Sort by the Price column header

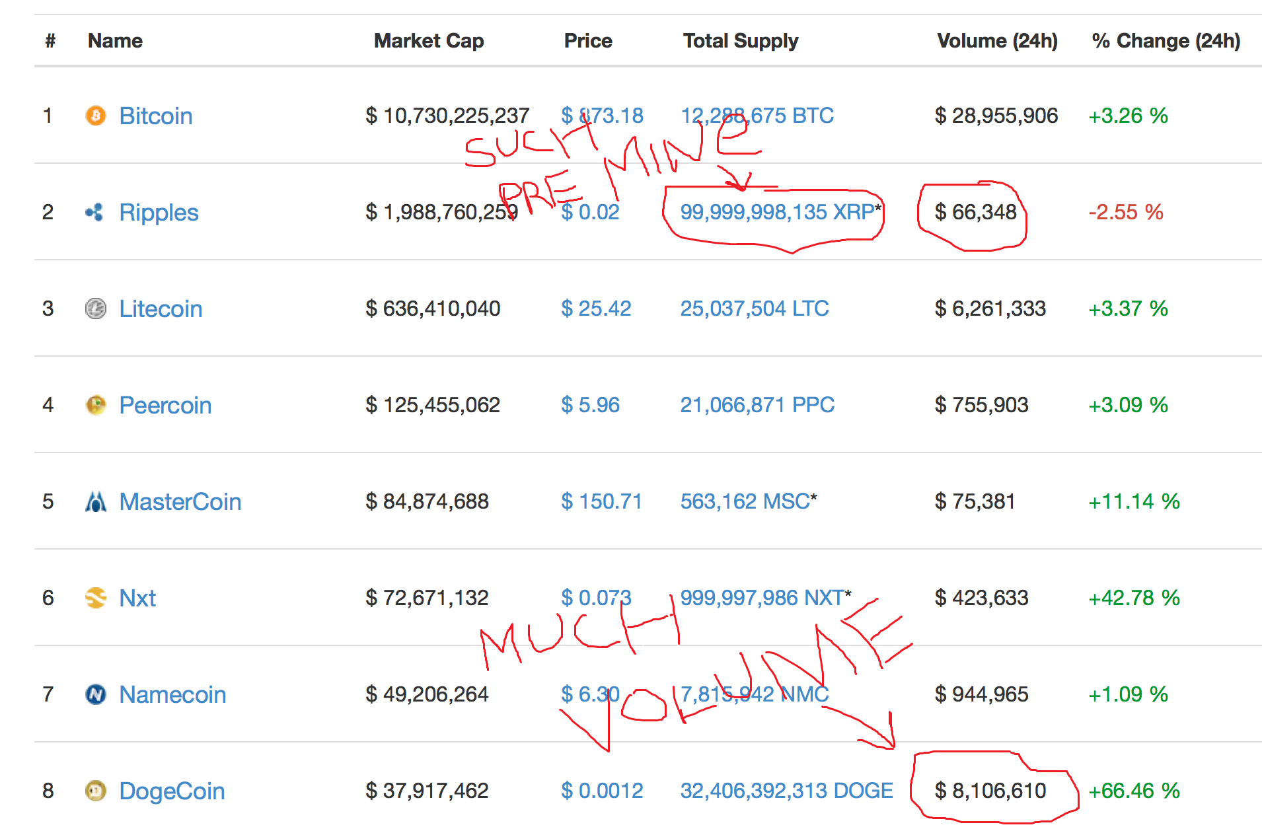tap(588, 41)
